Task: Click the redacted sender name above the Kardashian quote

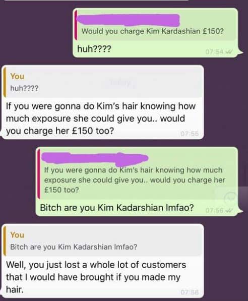Action: pos(128,20)
